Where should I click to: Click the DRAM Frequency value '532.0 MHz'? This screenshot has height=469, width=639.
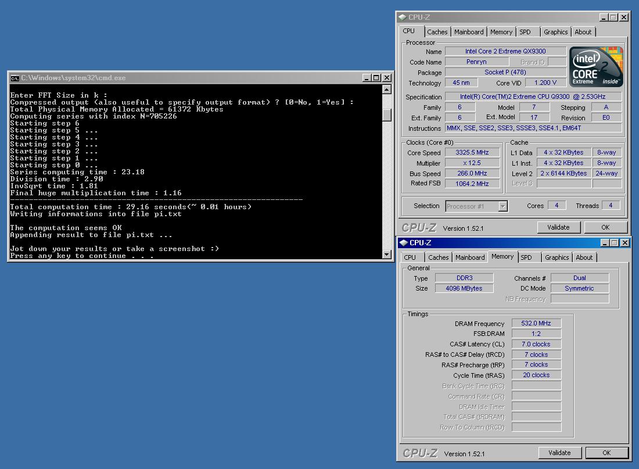pos(536,323)
